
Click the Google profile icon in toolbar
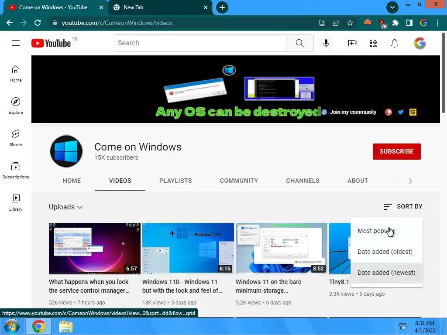click(x=423, y=23)
